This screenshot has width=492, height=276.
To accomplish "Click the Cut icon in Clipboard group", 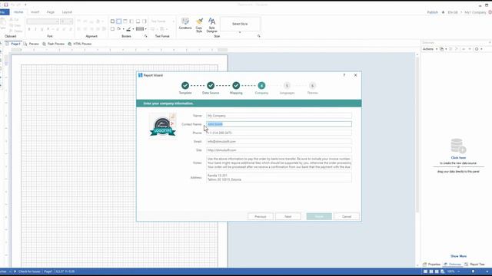I will [12, 19].
